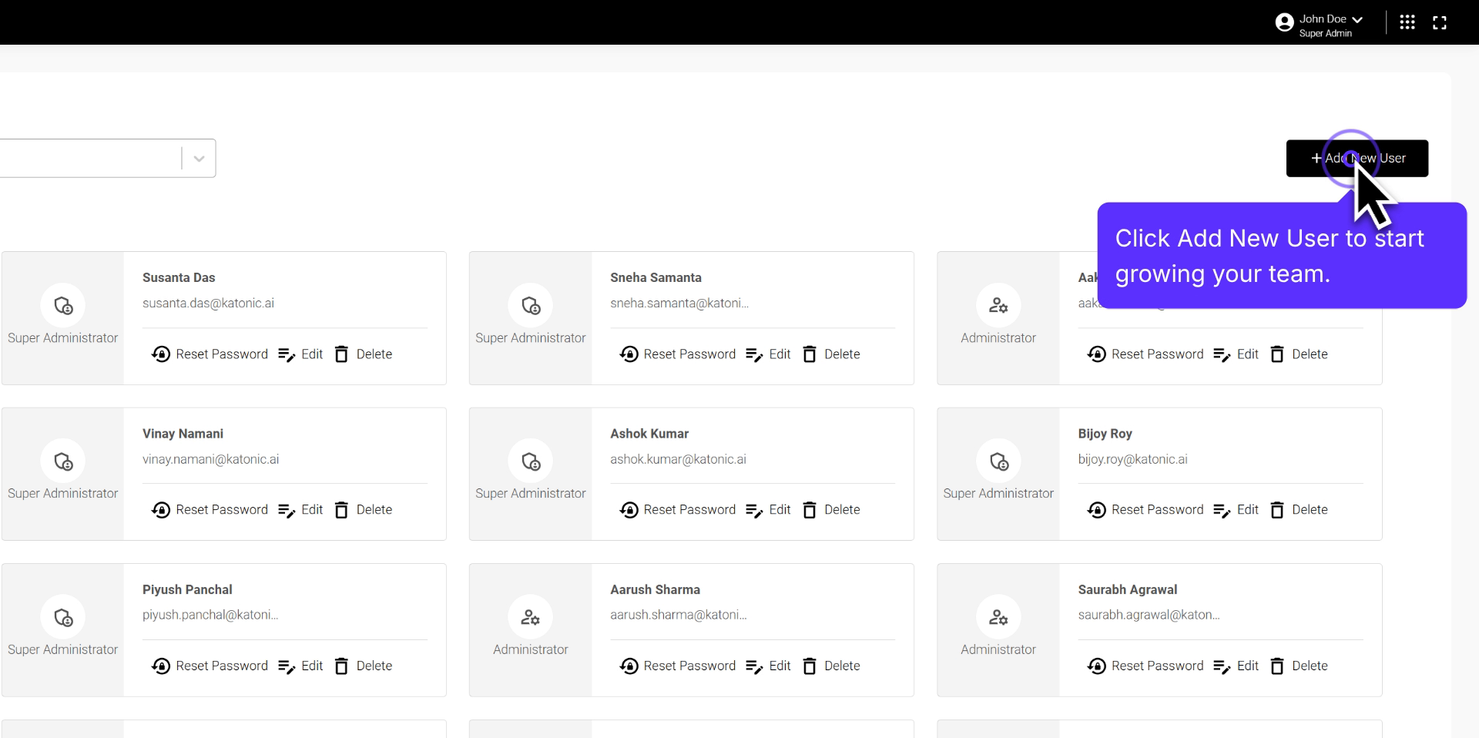Viewport: 1479px width, 738px height.
Task: Click John Doe's profile avatar icon
Action: tap(1285, 22)
